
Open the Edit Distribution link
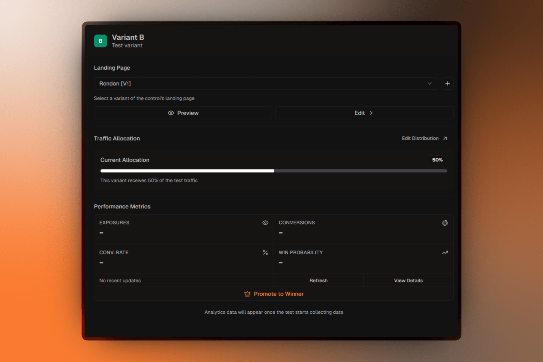[420, 138]
